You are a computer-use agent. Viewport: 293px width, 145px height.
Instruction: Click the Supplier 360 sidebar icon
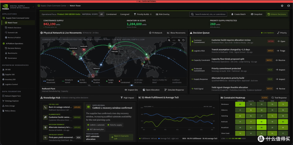coord(3,74)
